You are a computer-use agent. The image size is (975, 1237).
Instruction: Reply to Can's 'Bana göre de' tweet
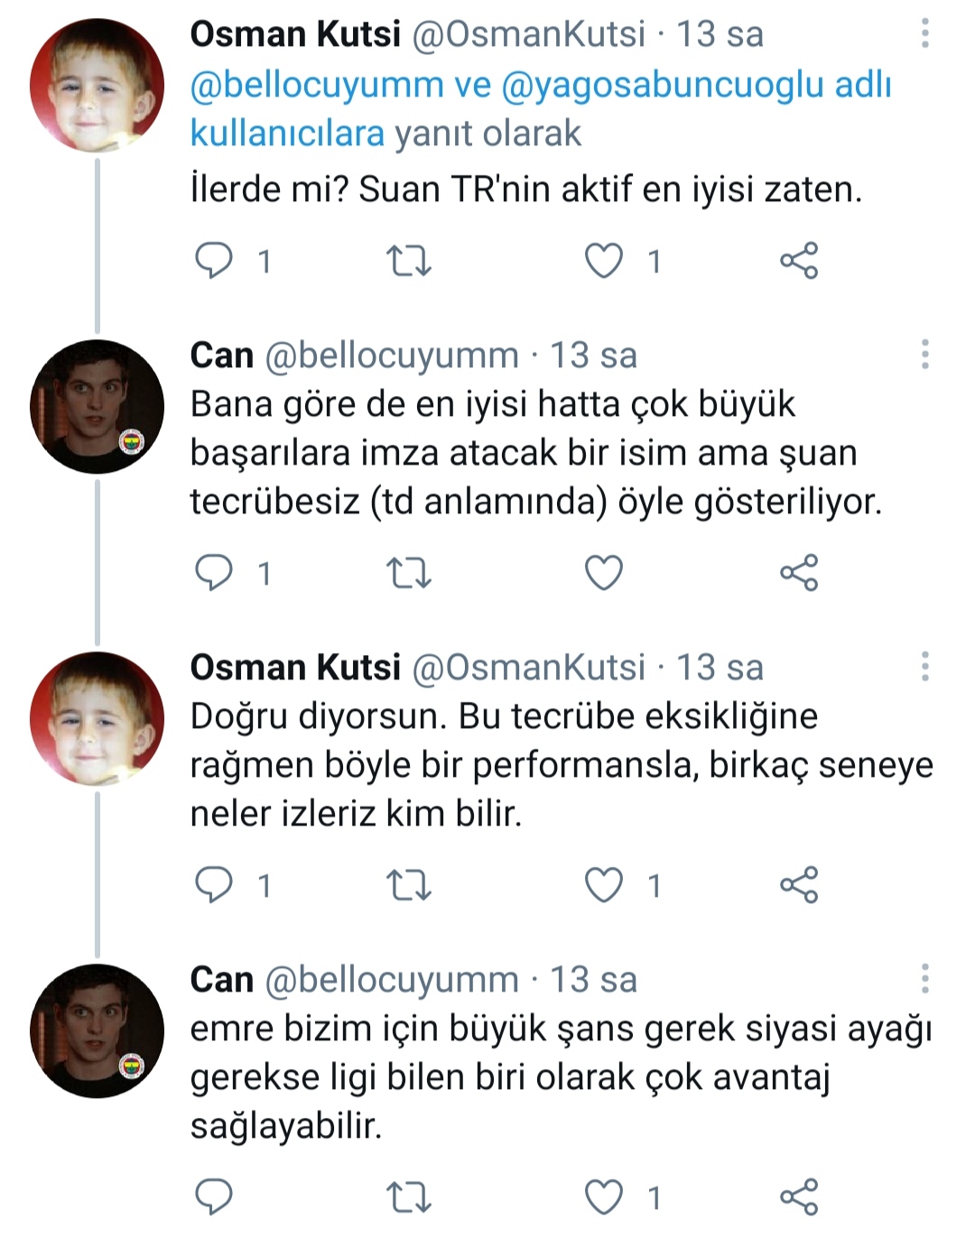click(215, 573)
